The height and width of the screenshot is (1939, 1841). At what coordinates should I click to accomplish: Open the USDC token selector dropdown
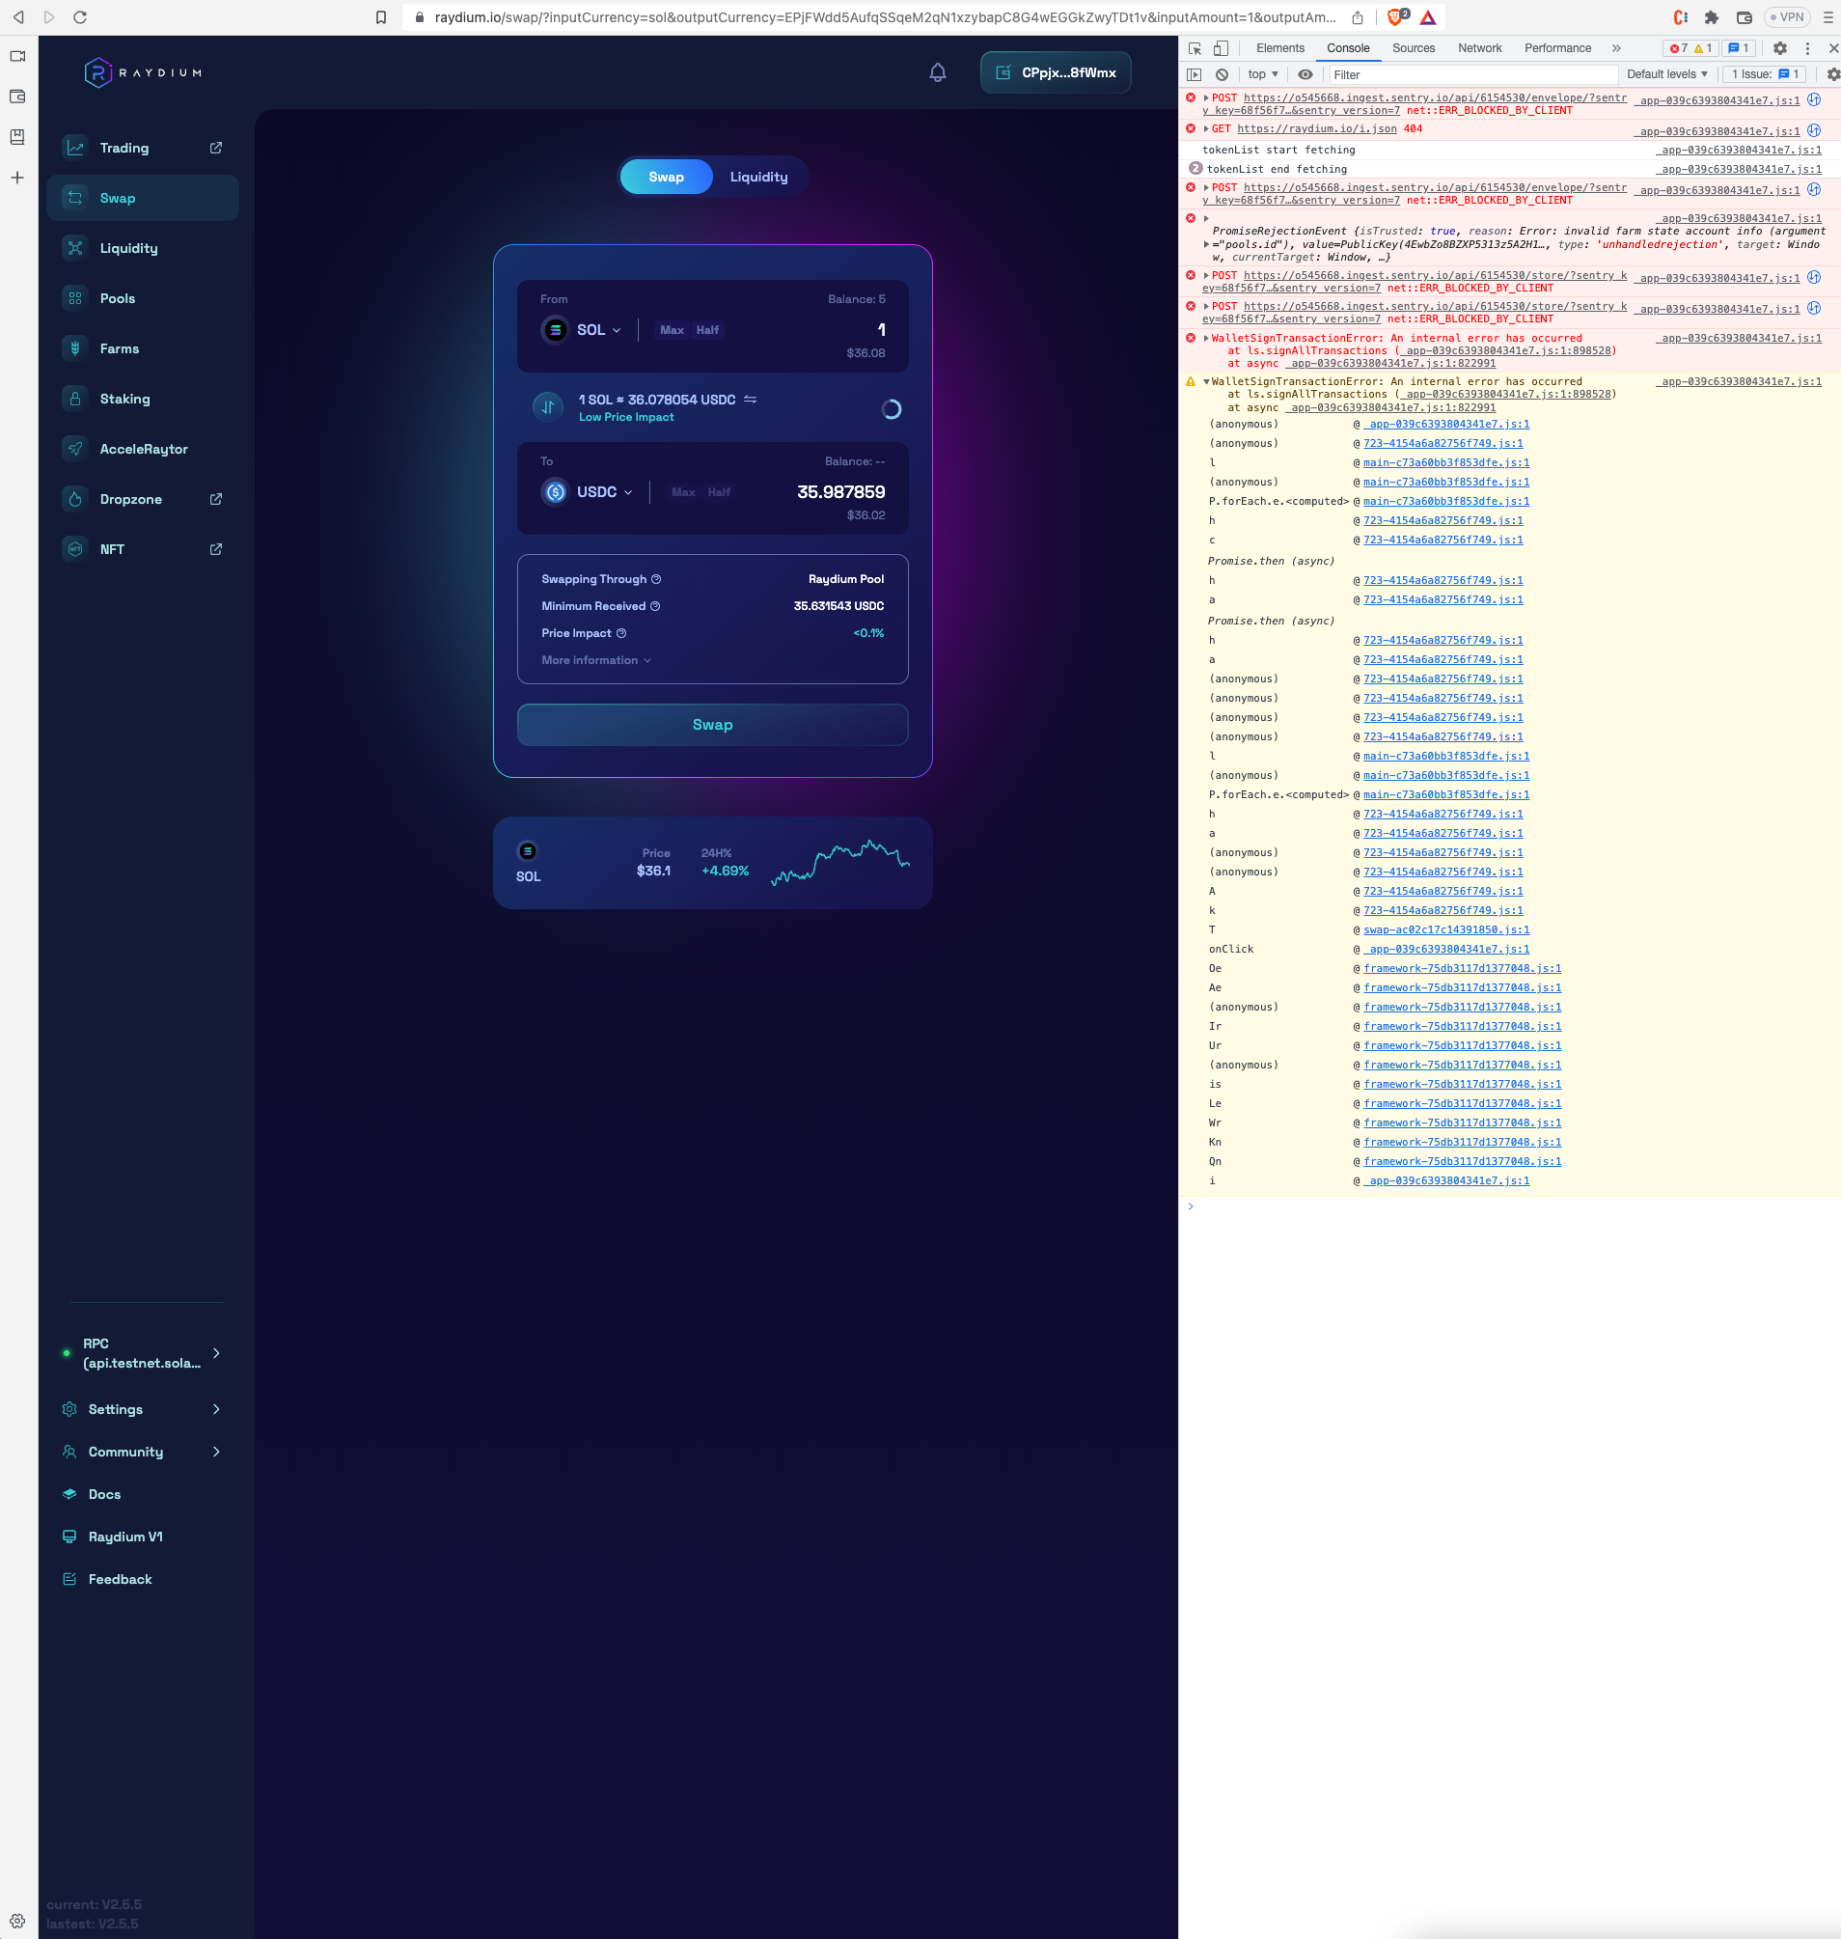click(588, 492)
